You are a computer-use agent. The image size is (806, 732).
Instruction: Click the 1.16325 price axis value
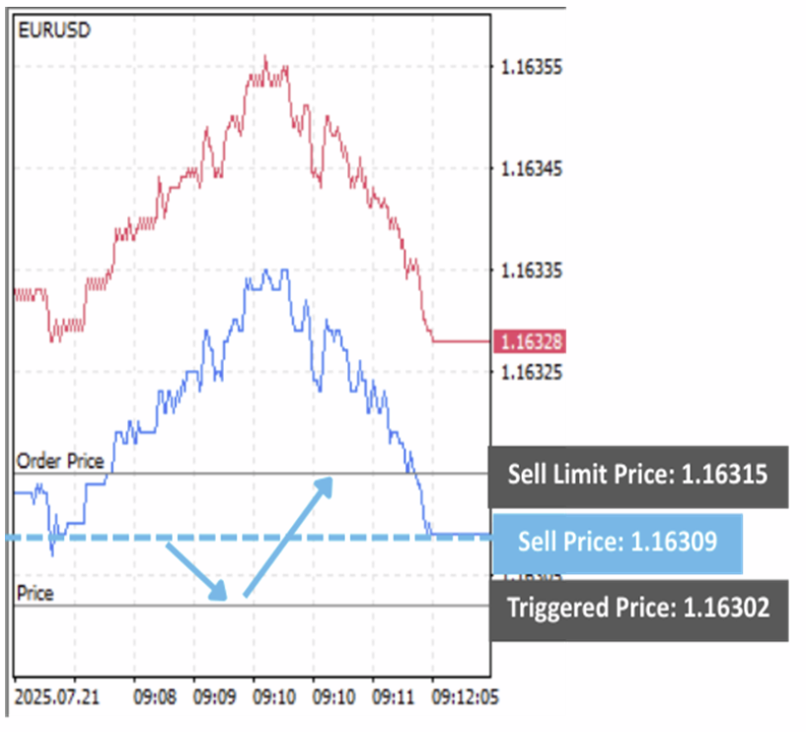tap(531, 372)
